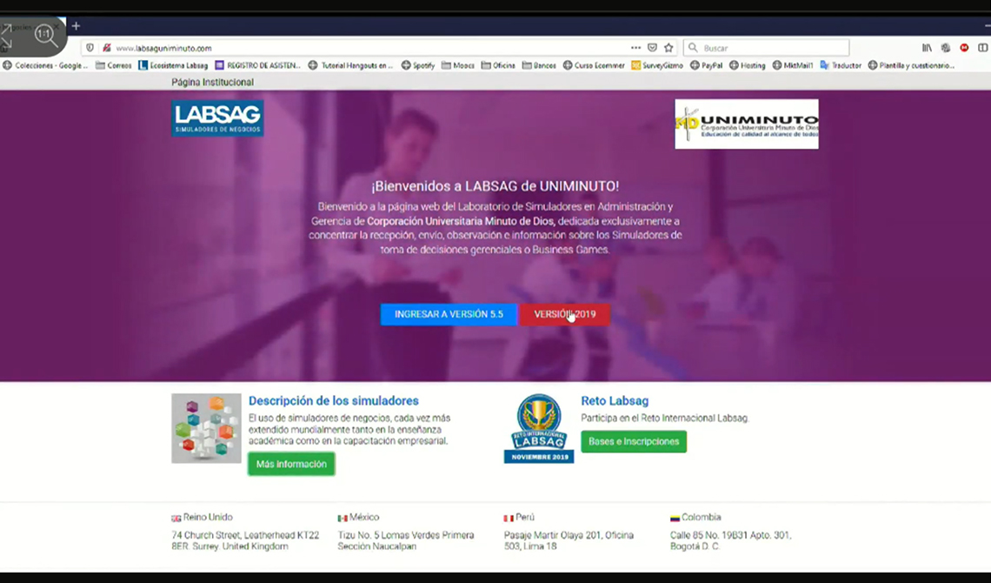Click the Perú office label

(520, 517)
